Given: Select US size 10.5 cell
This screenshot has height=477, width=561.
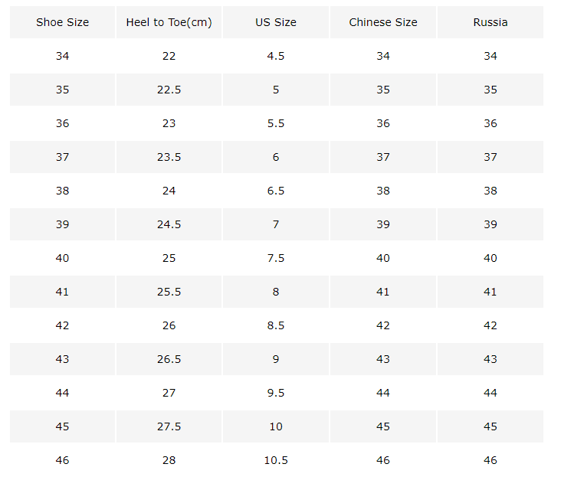Looking at the screenshot, I should click(276, 460).
